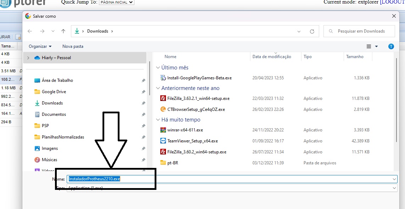This screenshot has width=405, height=209.
Task: Click the Back navigation arrow
Action: pos(30,31)
